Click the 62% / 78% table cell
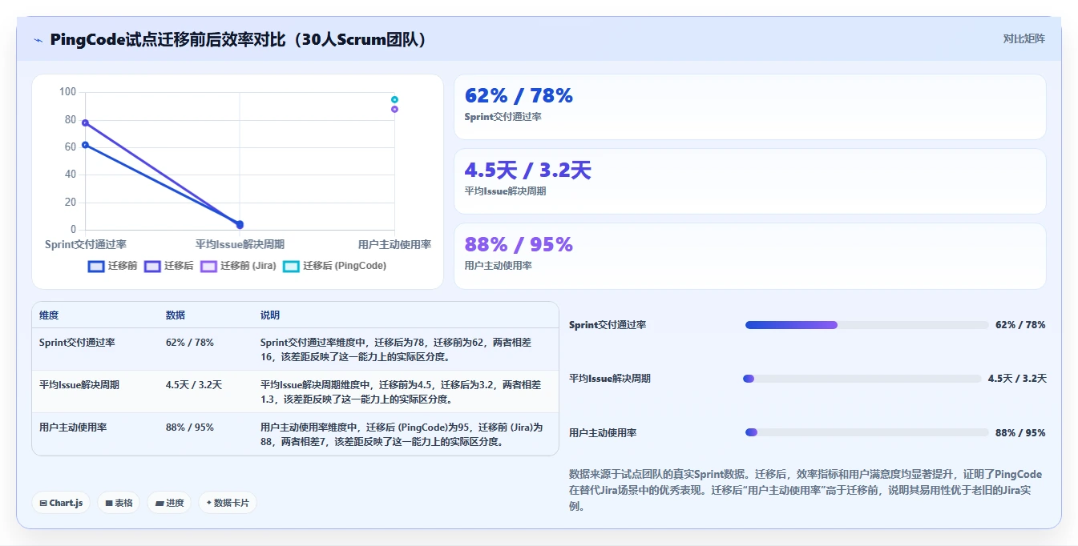The image size is (1078, 546). pos(190,343)
